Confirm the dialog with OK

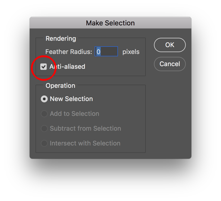click(170, 45)
